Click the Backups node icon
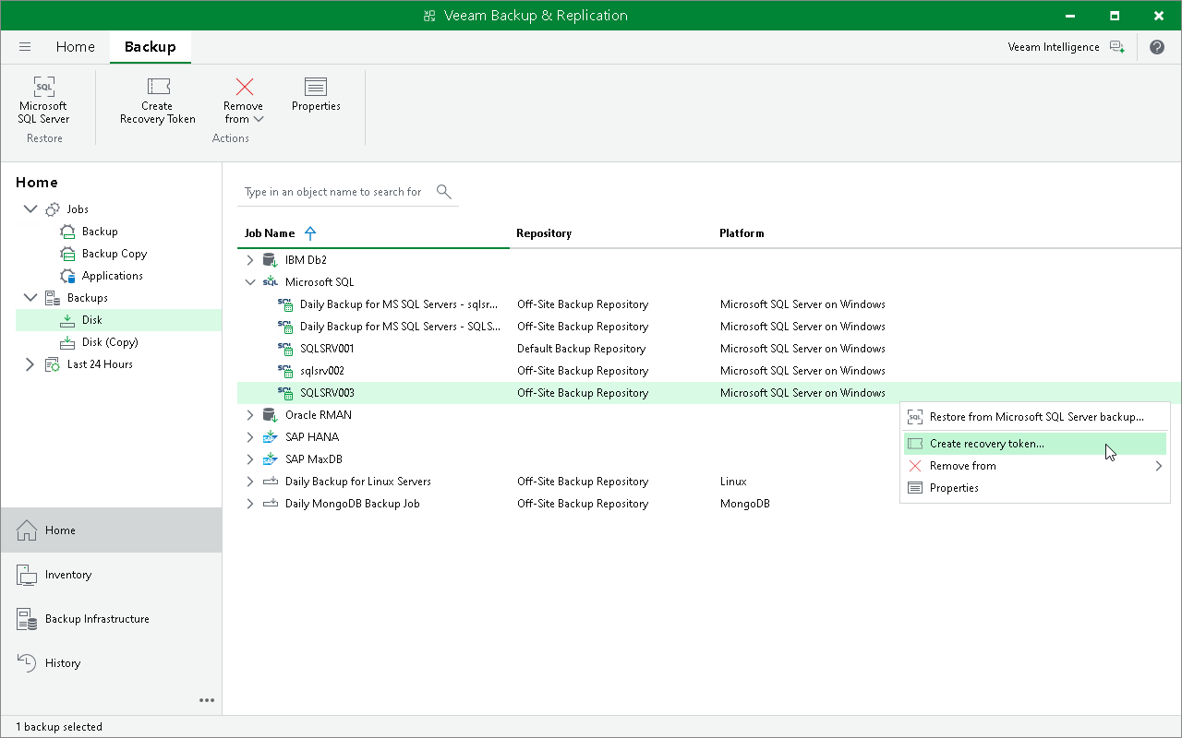1182x738 pixels. pyautogui.click(x=53, y=298)
